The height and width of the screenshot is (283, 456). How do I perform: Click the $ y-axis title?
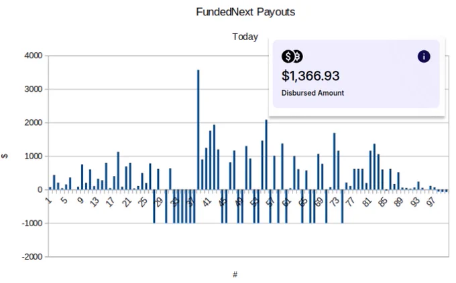pos(5,156)
